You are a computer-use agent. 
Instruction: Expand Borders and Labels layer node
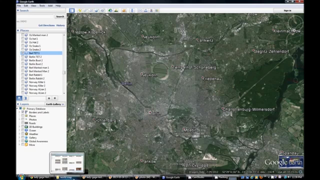click(20, 112)
